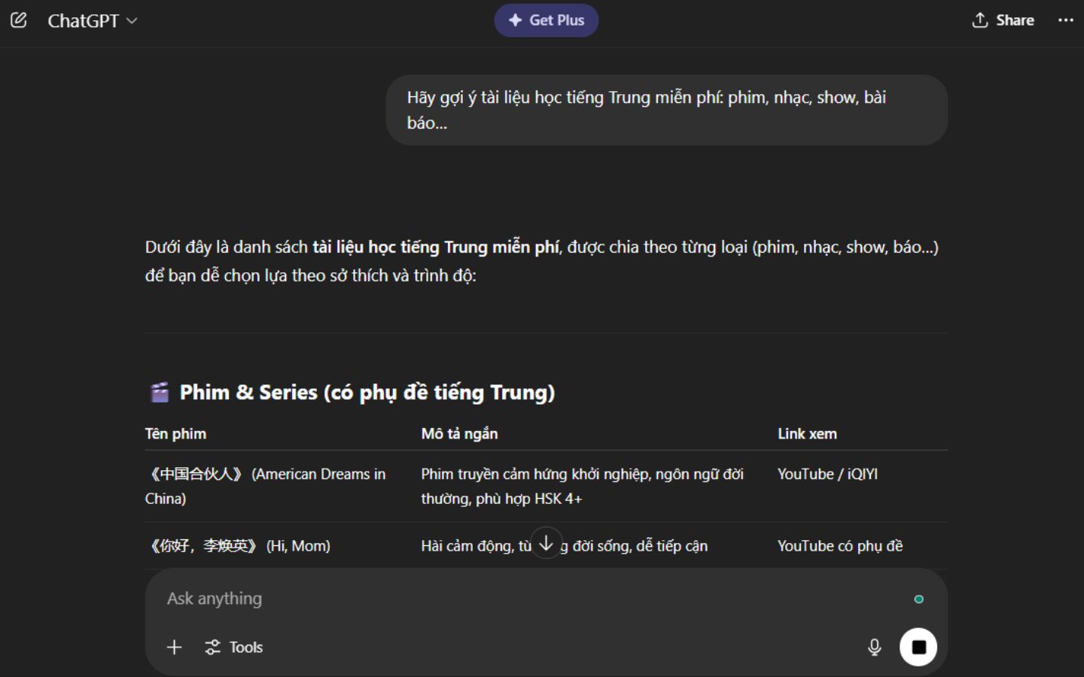
Task: Click the "YouTube / iQIYI" link cell
Action: click(827, 474)
